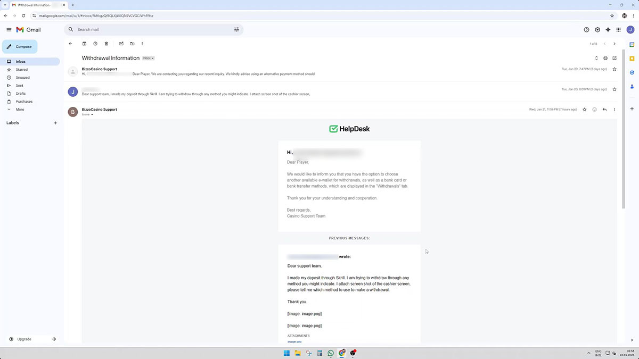Screen dimensions: 639x359
Task: Star the Jan 20, 7:47 PM message
Action: click(615, 69)
